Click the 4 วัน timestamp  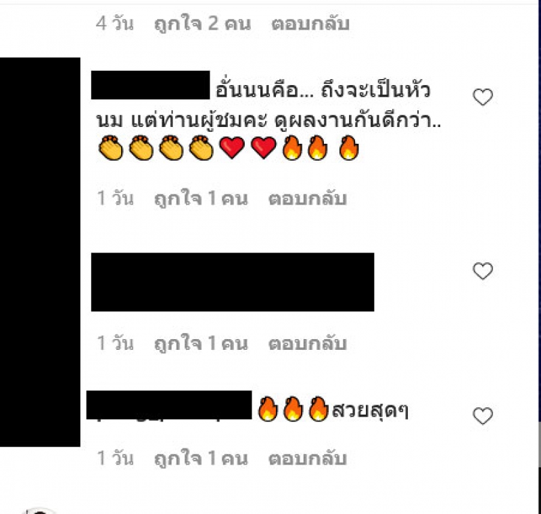pyautogui.click(x=114, y=24)
